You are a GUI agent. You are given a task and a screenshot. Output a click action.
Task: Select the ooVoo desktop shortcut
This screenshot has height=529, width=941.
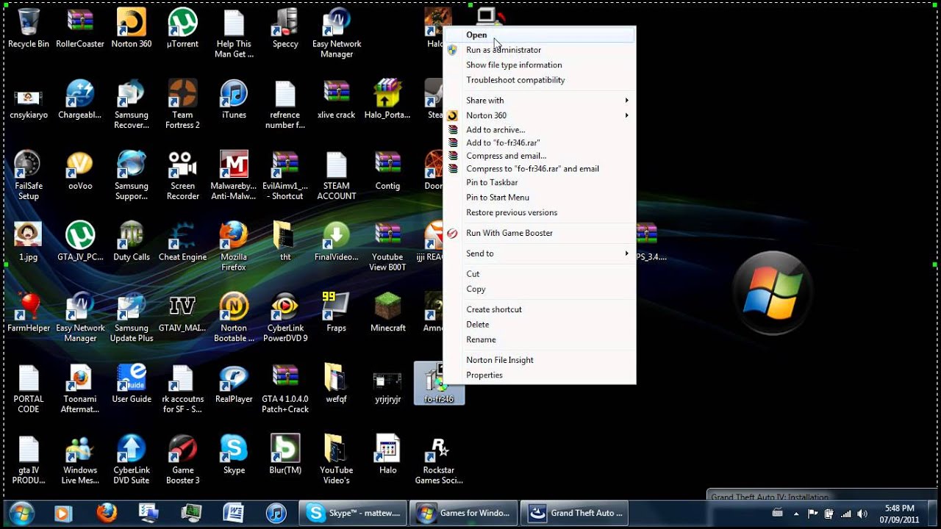pyautogui.click(x=80, y=171)
